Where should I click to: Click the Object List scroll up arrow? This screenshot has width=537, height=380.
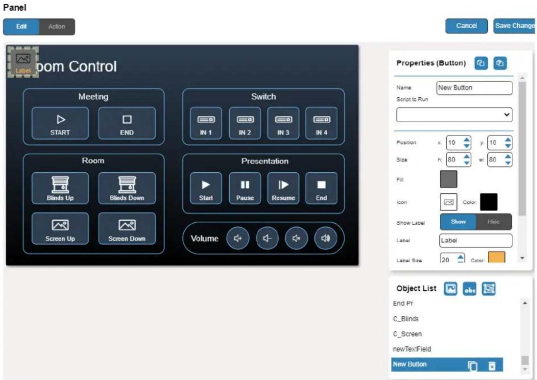coord(525,302)
